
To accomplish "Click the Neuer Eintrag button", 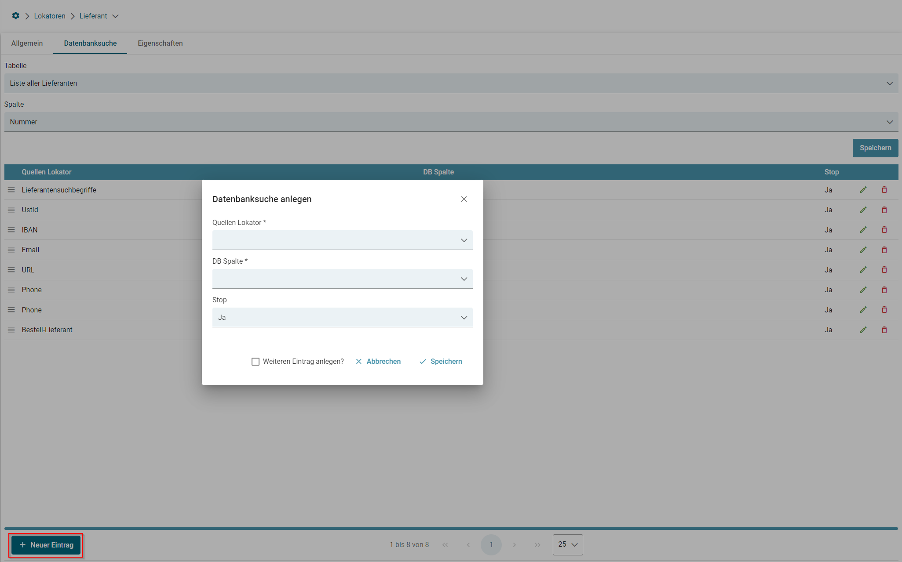I will 46,545.
